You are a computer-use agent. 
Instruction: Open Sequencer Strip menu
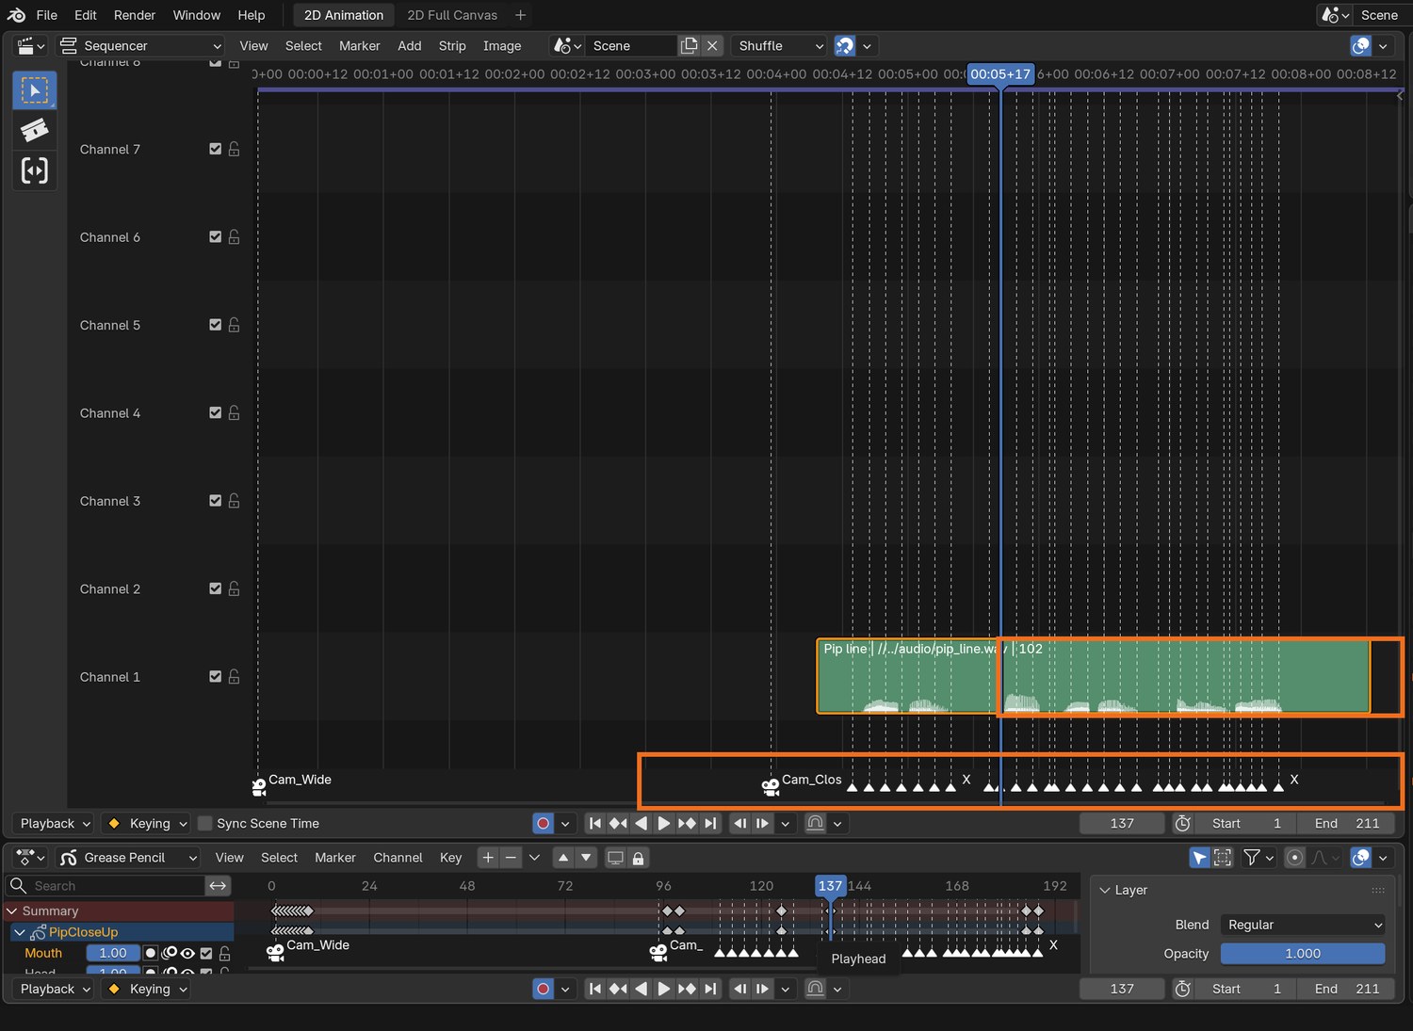pyautogui.click(x=452, y=45)
